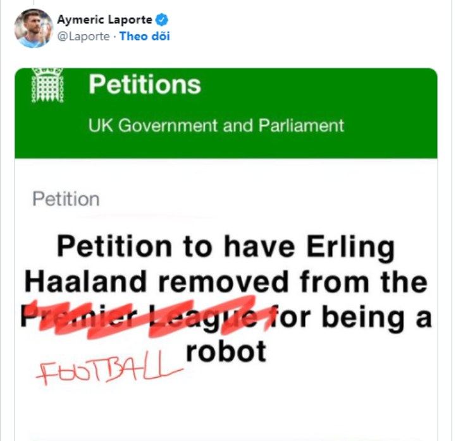This screenshot has height=441, width=468.
Task: Click the word robot in title
Action: tap(226, 351)
